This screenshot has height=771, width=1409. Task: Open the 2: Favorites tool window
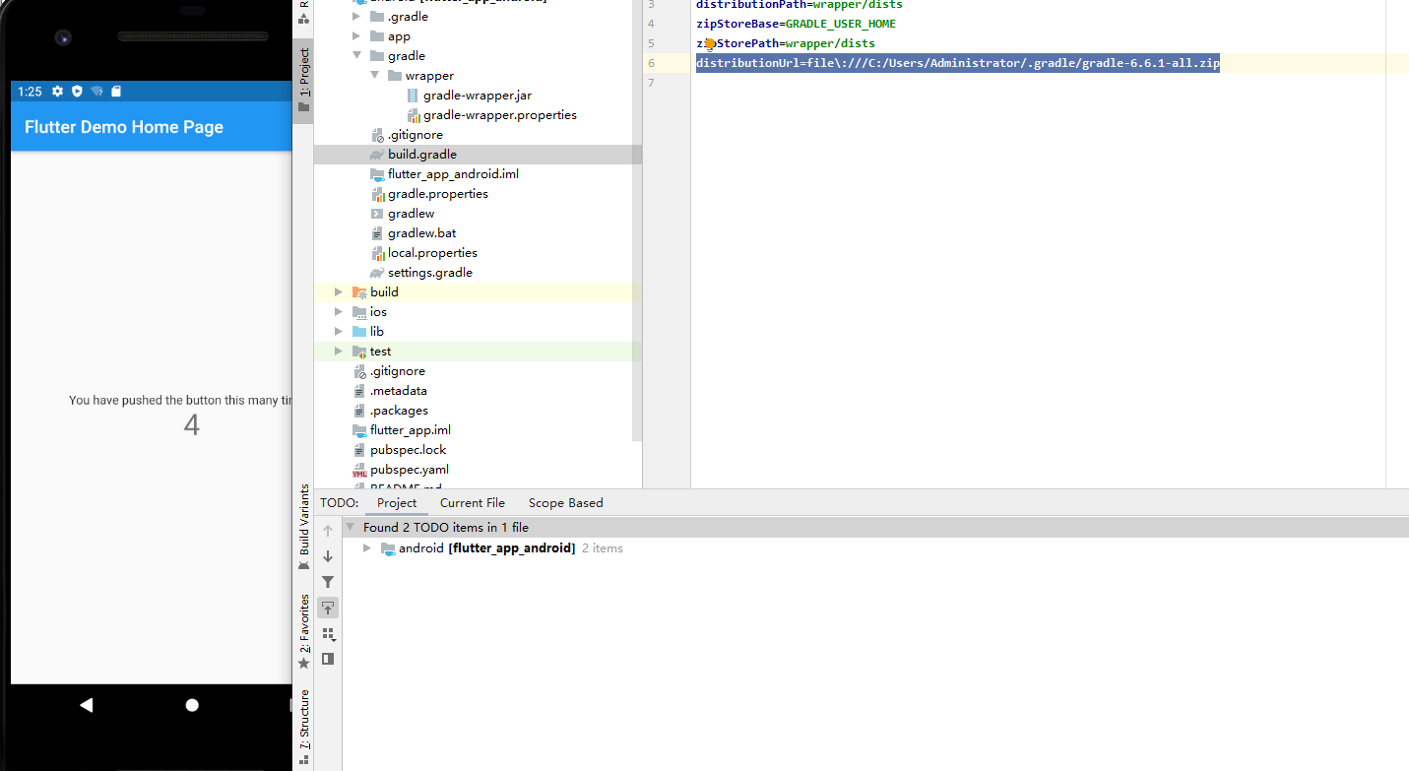pyautogui.click(x=304, y=631)
